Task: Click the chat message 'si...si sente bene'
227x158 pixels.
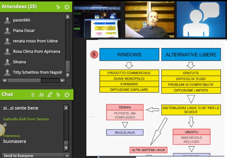Action: [21, 108]
